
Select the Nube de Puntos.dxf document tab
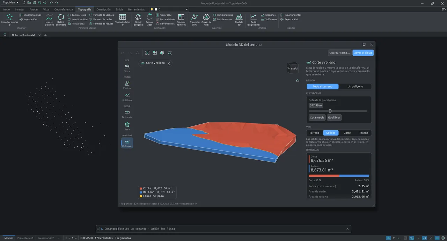click(23, 35)
